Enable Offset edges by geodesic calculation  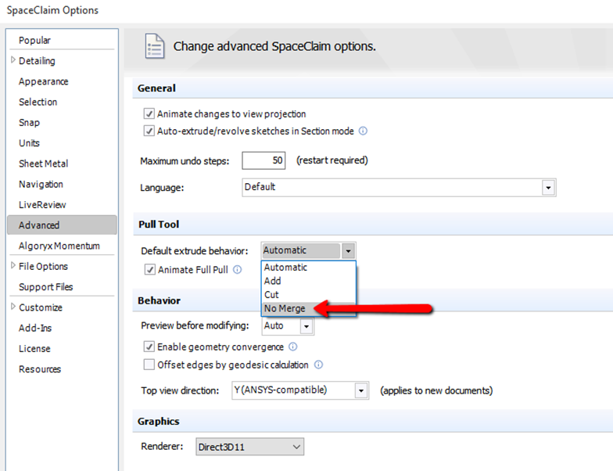tap(149, 365)
